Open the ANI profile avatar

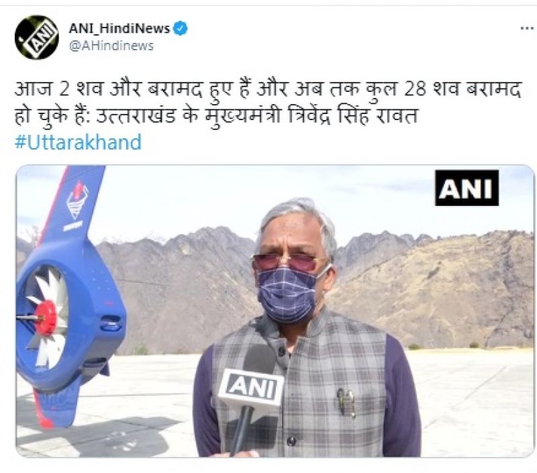[x=36, y=38]
